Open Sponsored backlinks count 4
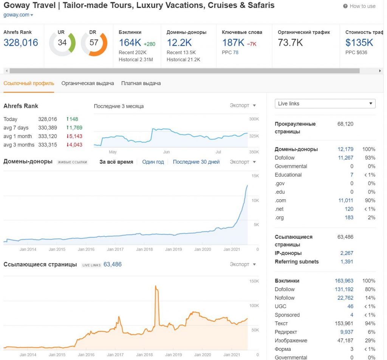This screenshot has width=387, height=360. point(352,315)
